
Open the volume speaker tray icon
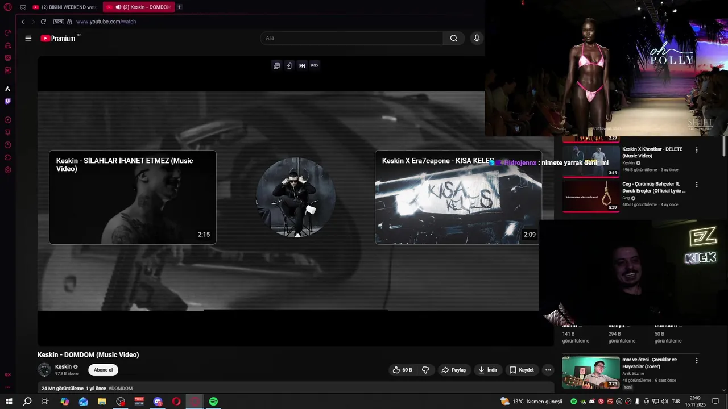[664, 402]
